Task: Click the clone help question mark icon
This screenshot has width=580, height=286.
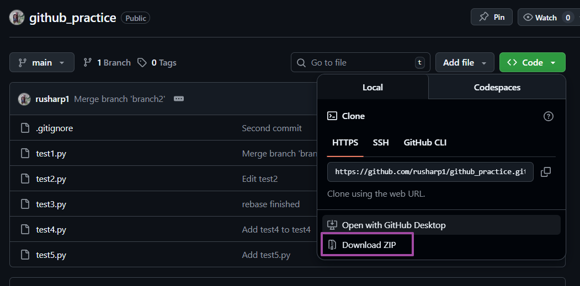Action: tap(548, 116)
